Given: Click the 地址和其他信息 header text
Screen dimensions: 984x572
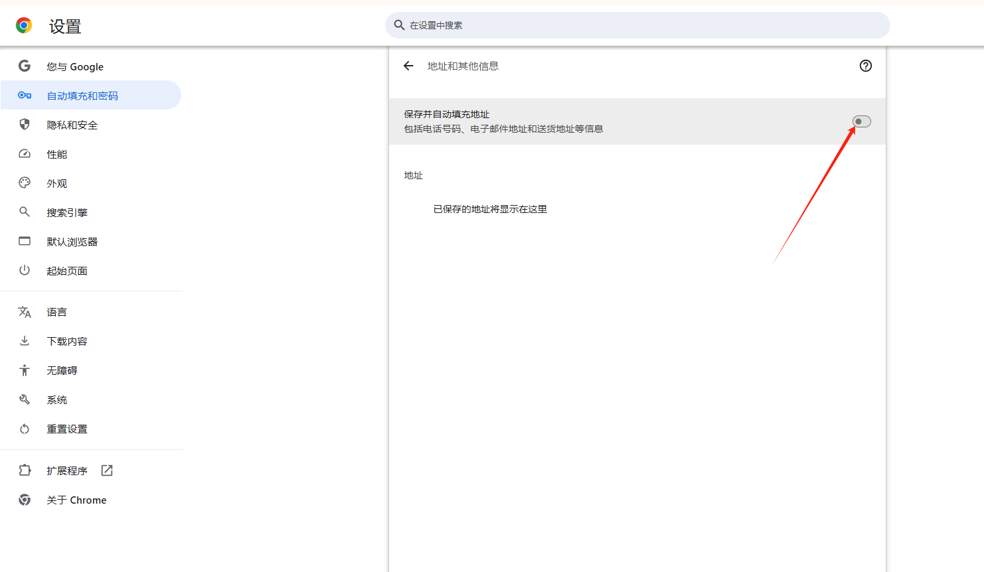Looking at the screenshot, I should click(x=463, y=66).
